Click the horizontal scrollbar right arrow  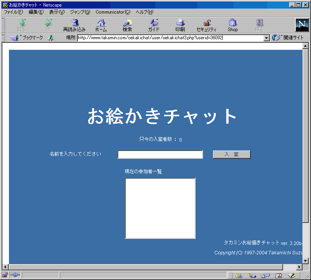click(299, 267)
